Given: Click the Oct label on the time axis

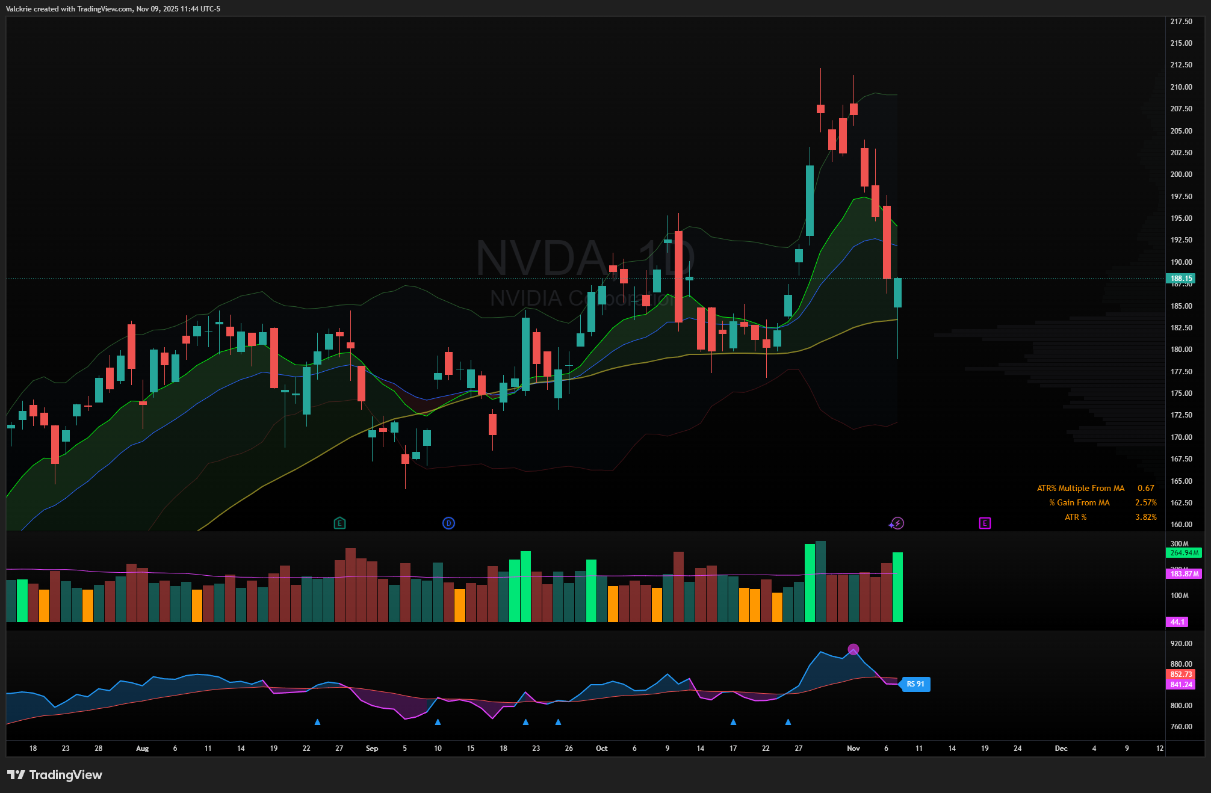Looking at the screenshot, I should tap(601, 748).
